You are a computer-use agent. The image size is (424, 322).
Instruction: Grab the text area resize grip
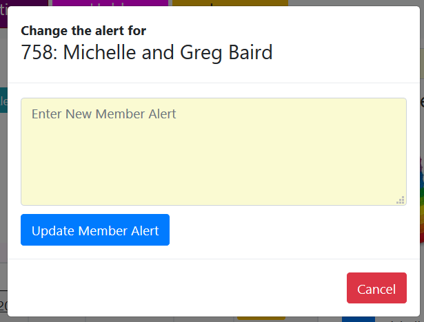coord(401,200)
